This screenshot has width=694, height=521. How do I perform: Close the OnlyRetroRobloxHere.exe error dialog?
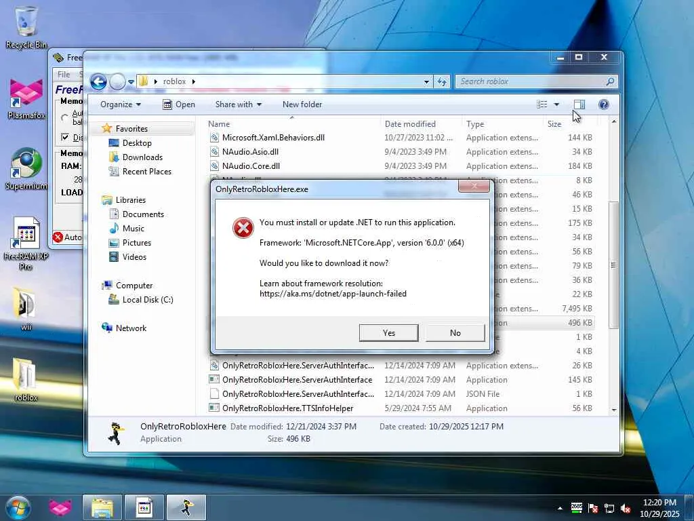pyautogui.click(x=474, y=186)
